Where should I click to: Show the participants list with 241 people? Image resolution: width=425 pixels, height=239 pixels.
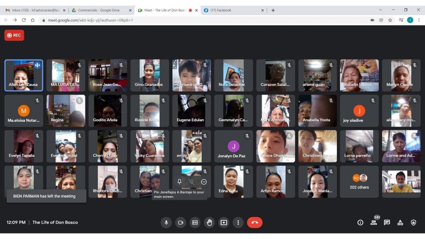[x=374, y=222]
